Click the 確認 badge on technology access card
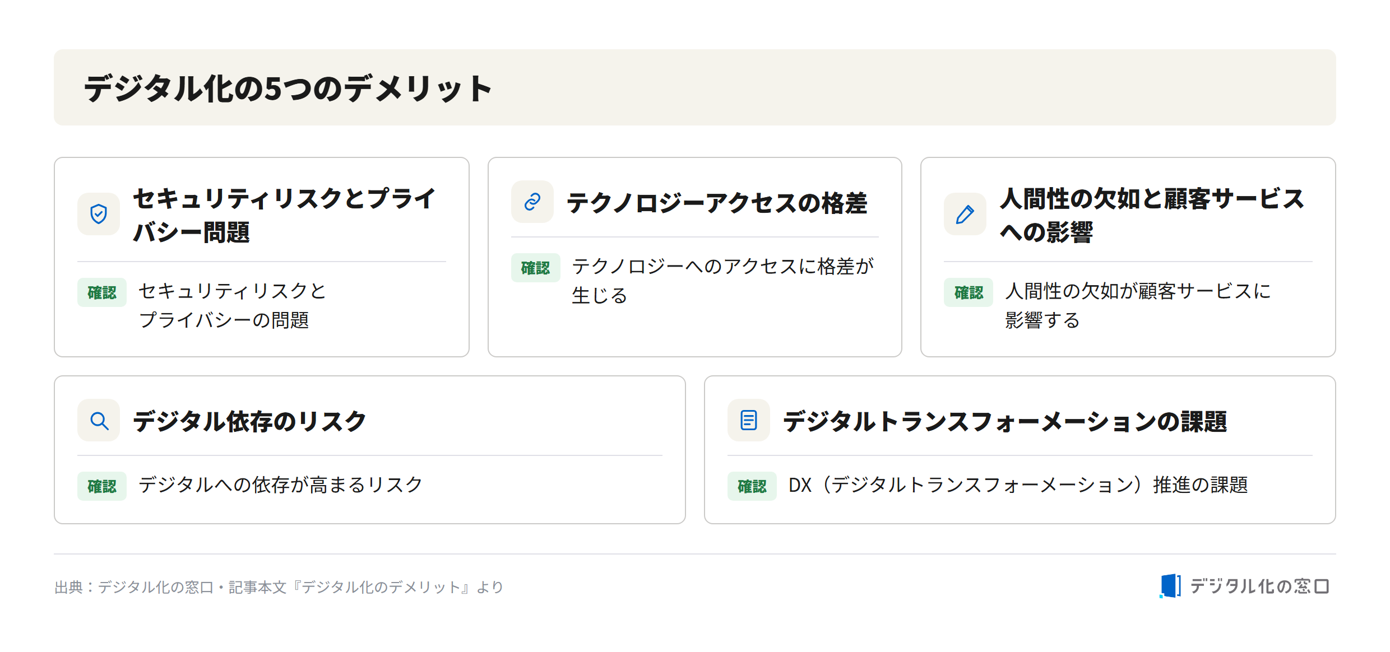Viewport: 1390px width, 652px height. coord(536,268)
